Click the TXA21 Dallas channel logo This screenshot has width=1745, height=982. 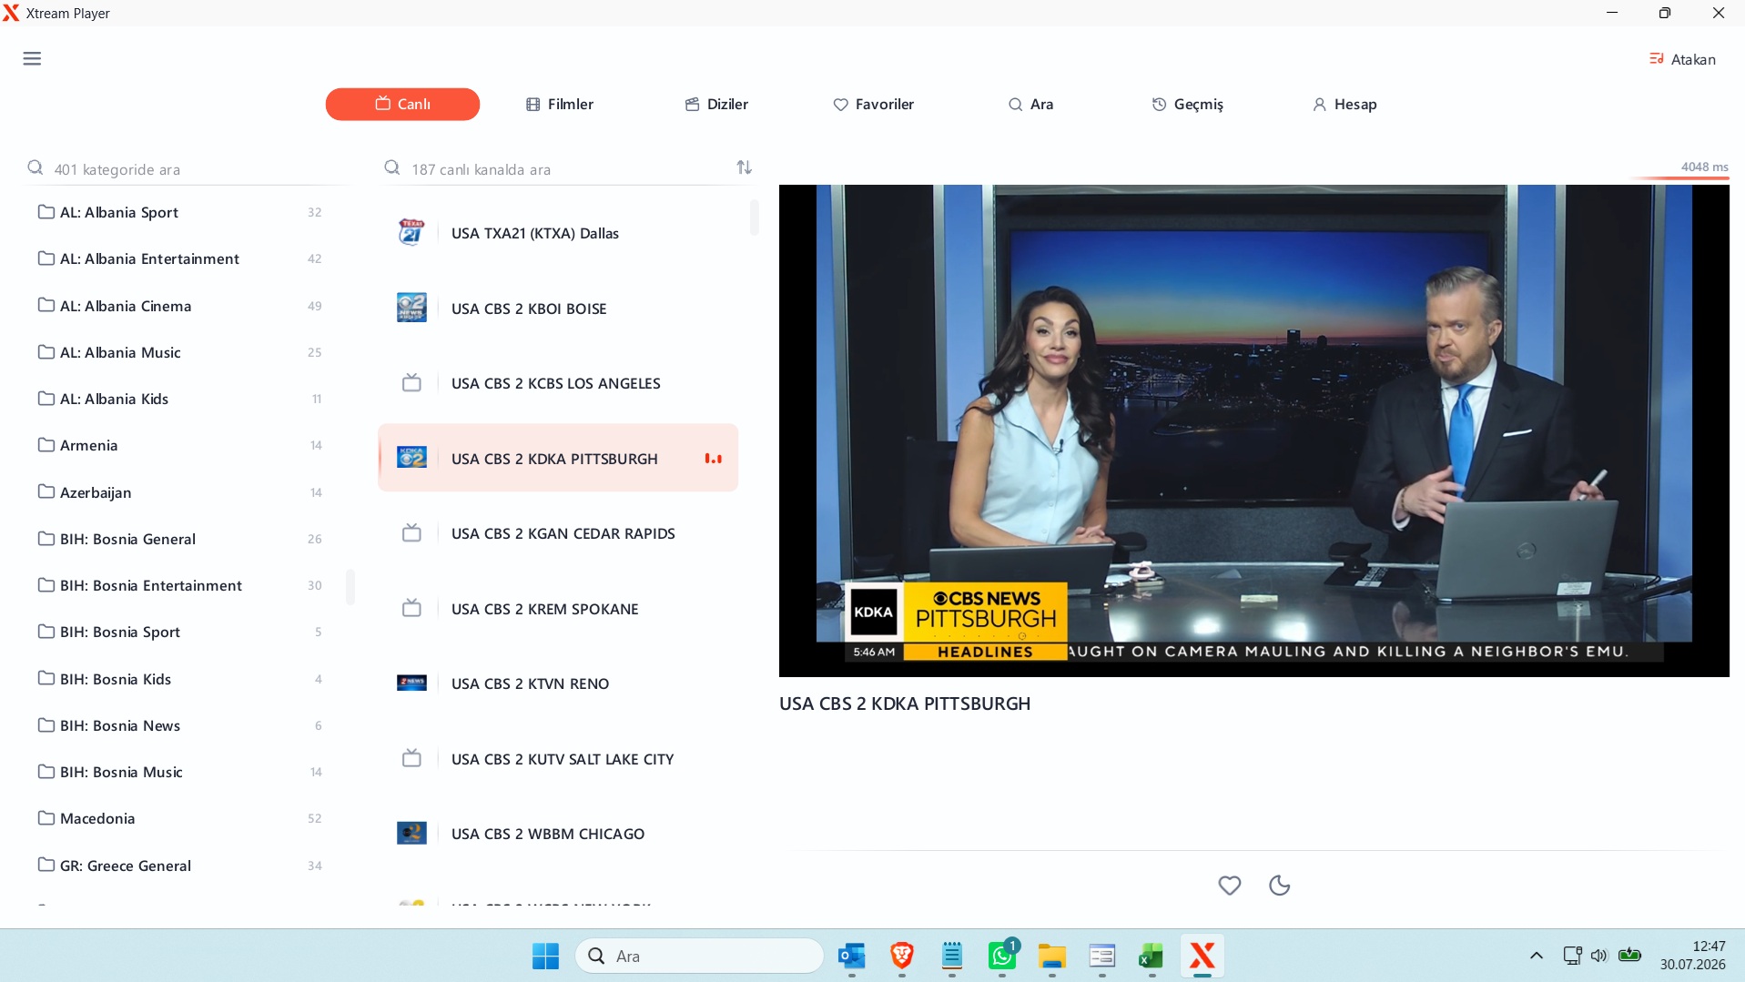point(411,233)
